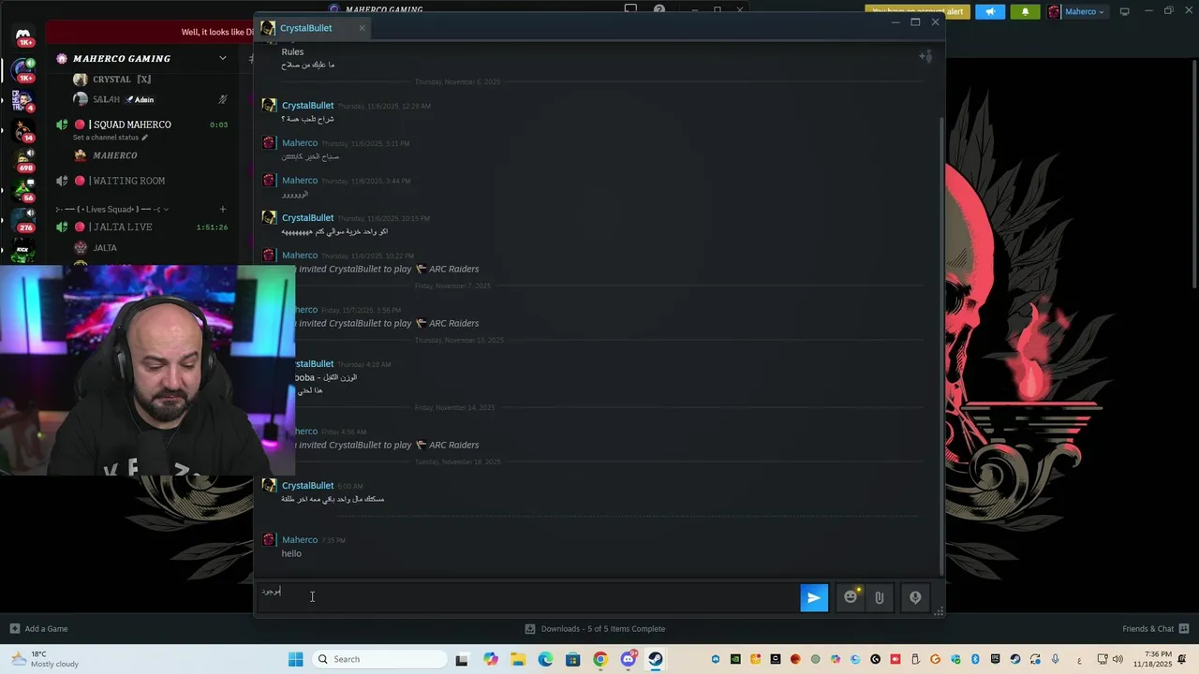This screenshot has width=1199, height=674.
Task: Open the taskbar clock and date
Action: click(1152, 659)
